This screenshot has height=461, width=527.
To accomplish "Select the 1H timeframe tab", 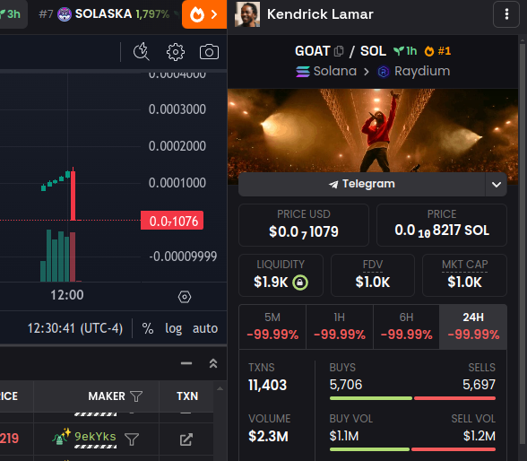I will pyautogui.click(x=340, y=326).
